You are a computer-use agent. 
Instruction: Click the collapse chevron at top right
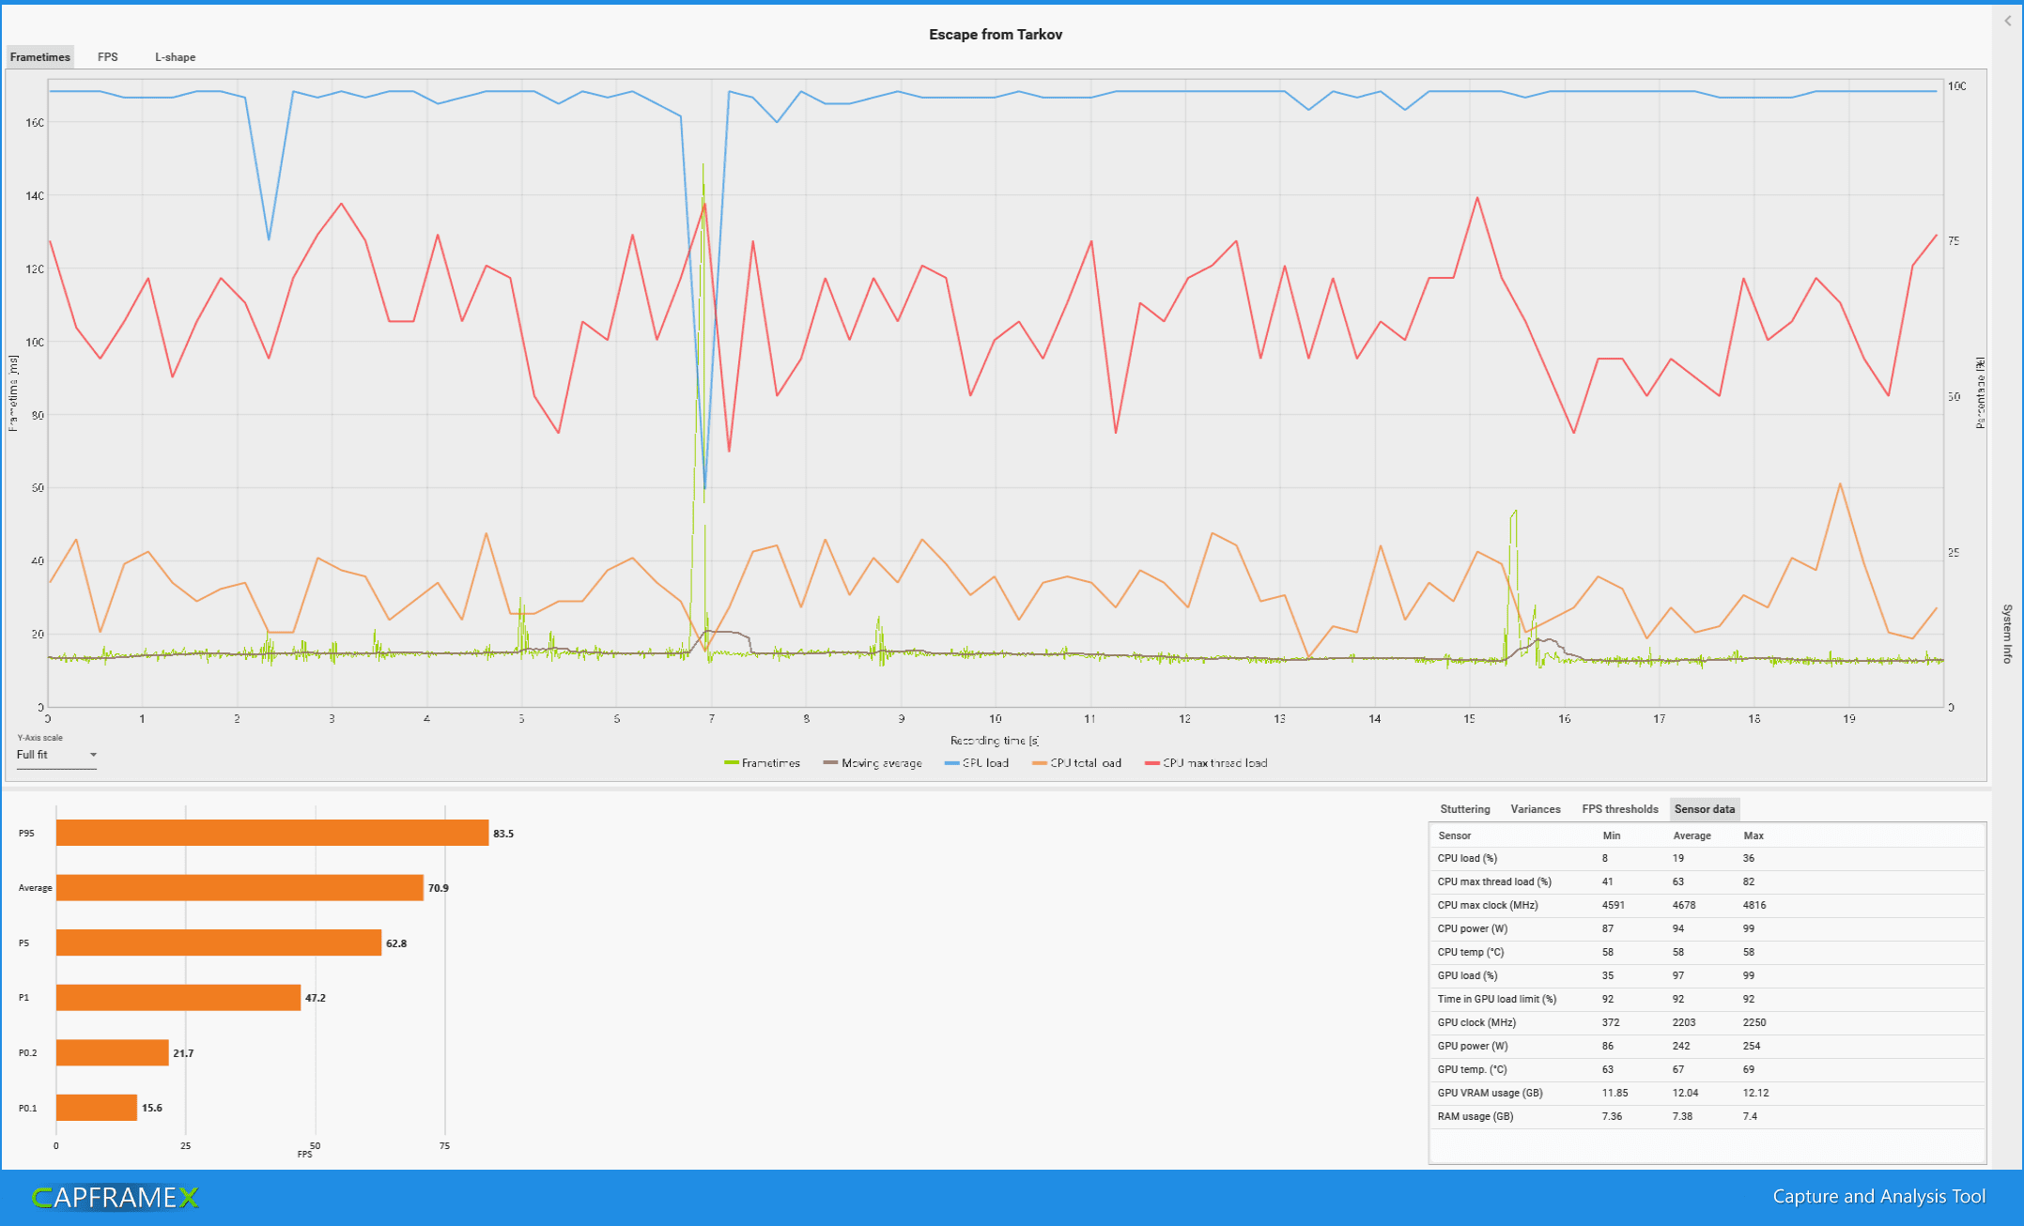tap(2008, 21)
